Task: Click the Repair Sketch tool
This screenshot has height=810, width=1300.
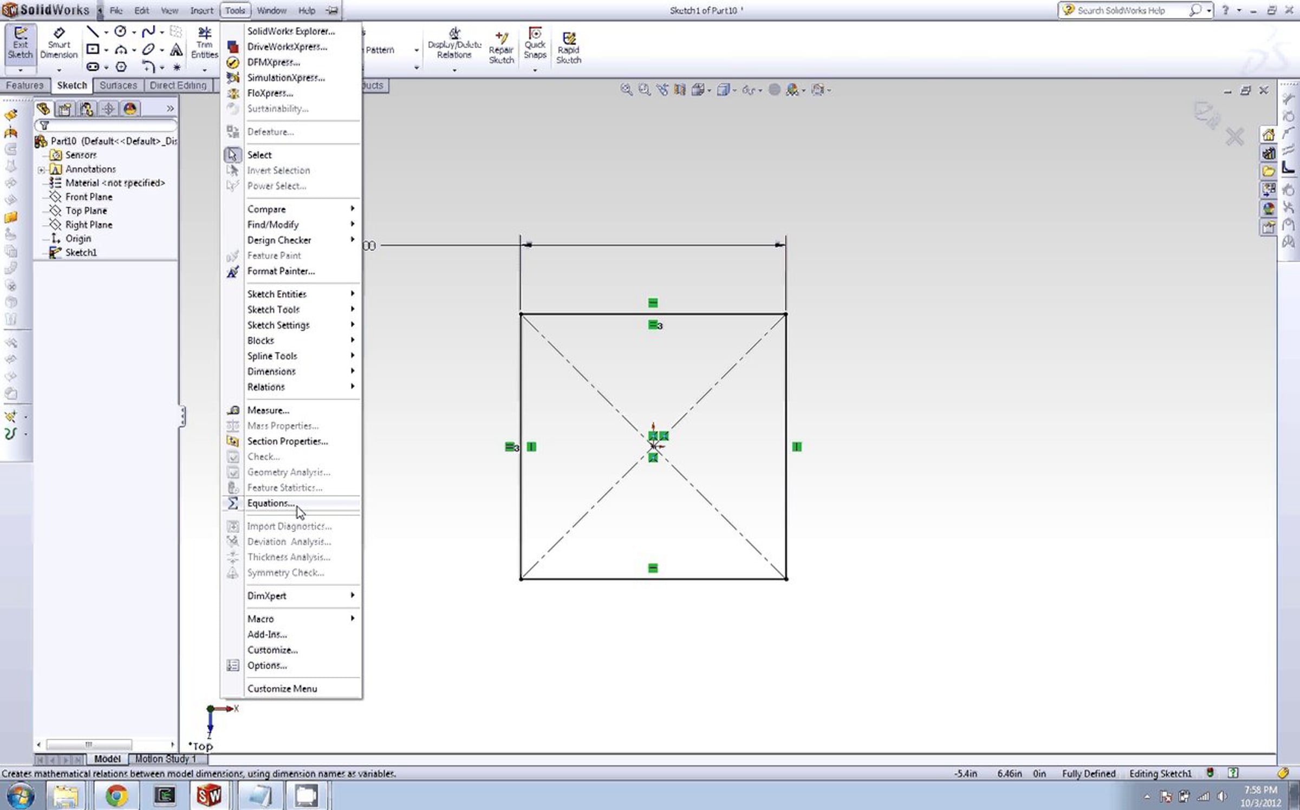Action: (502, 48)
